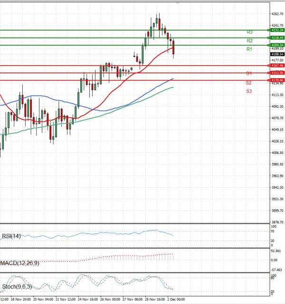Viewport: 285px width, 304px height.
Task: Click the 4232.34 green price tag
Action: click(x=277, y=30)
